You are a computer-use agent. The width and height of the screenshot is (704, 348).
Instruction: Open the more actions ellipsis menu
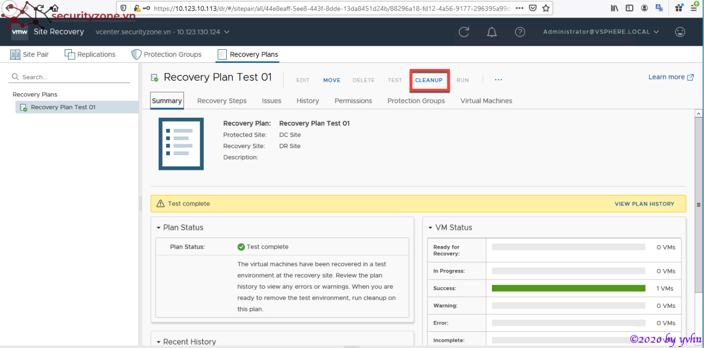498,80
